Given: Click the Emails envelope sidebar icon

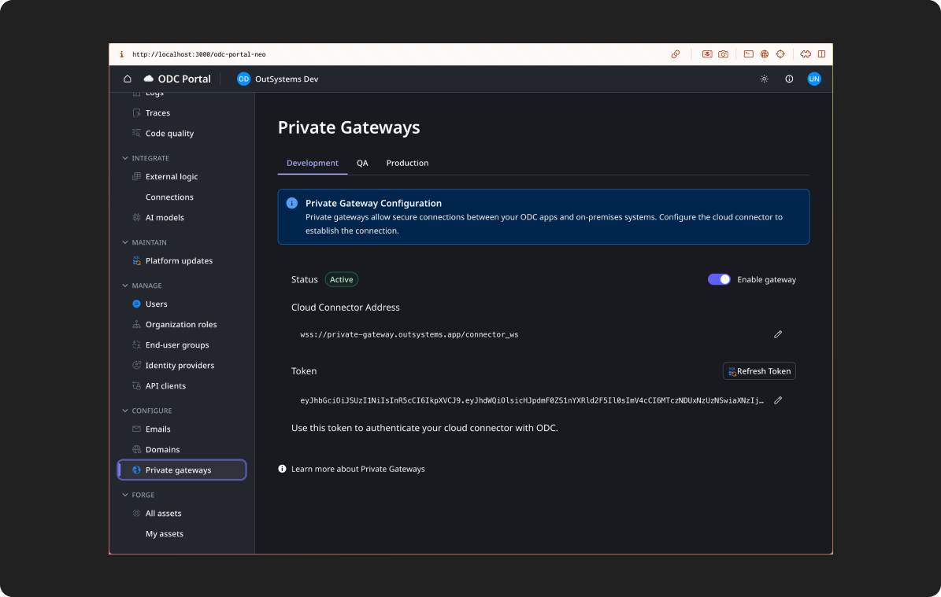Looking at the screenshot, I should coord(137,429).
